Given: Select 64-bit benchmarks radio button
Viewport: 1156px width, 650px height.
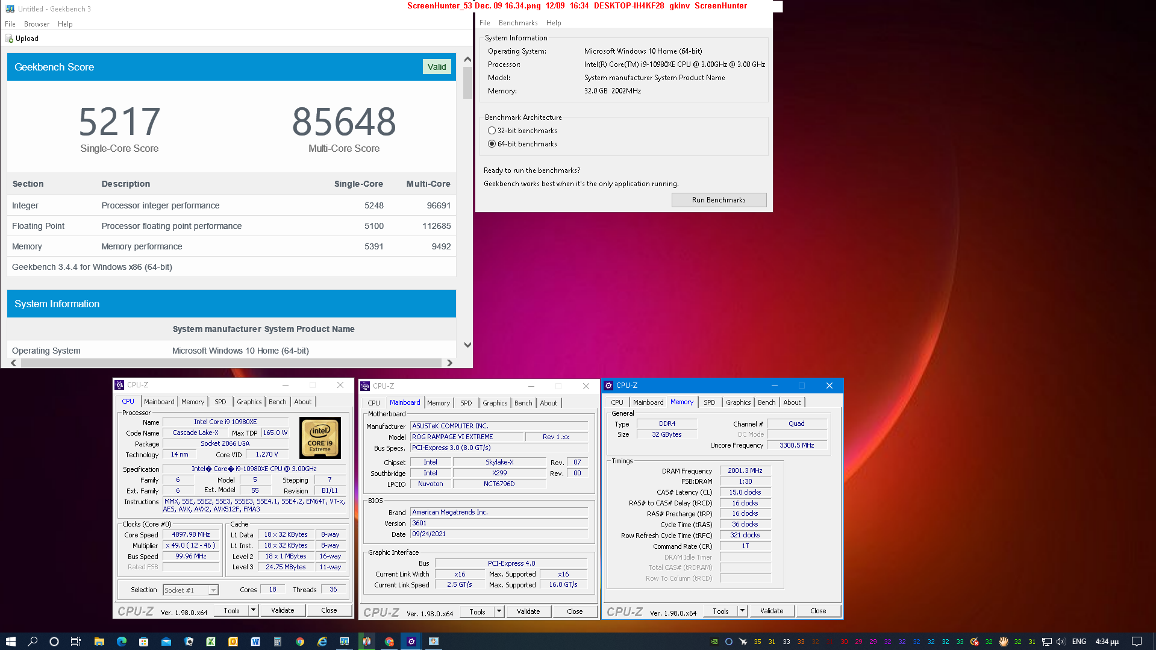Looking at the screenshot, I should tap(492, 144).
